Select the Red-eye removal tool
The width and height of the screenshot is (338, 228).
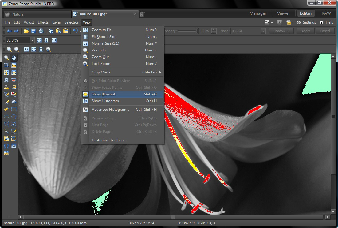[14, 80]
